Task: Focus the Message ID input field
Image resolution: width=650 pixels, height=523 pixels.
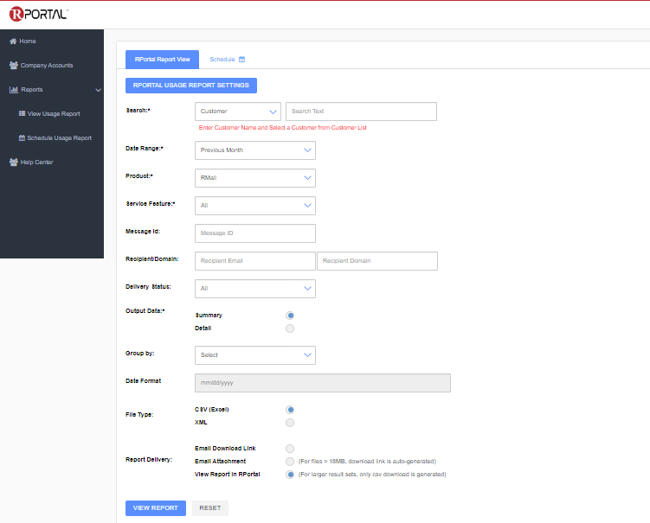Action: 255,233
